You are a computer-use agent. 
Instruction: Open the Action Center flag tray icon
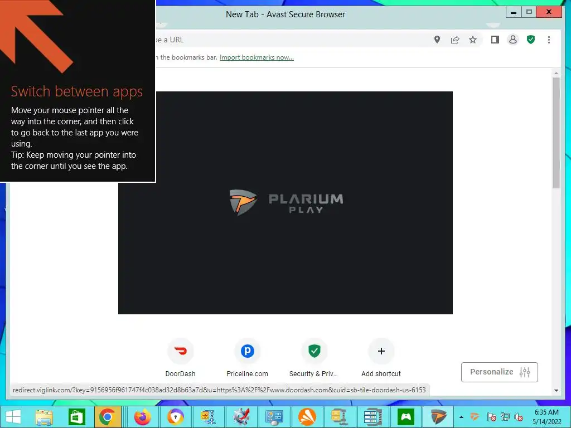[491, 417]
